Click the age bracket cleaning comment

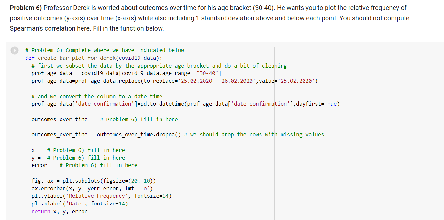[x=152, y=66]
